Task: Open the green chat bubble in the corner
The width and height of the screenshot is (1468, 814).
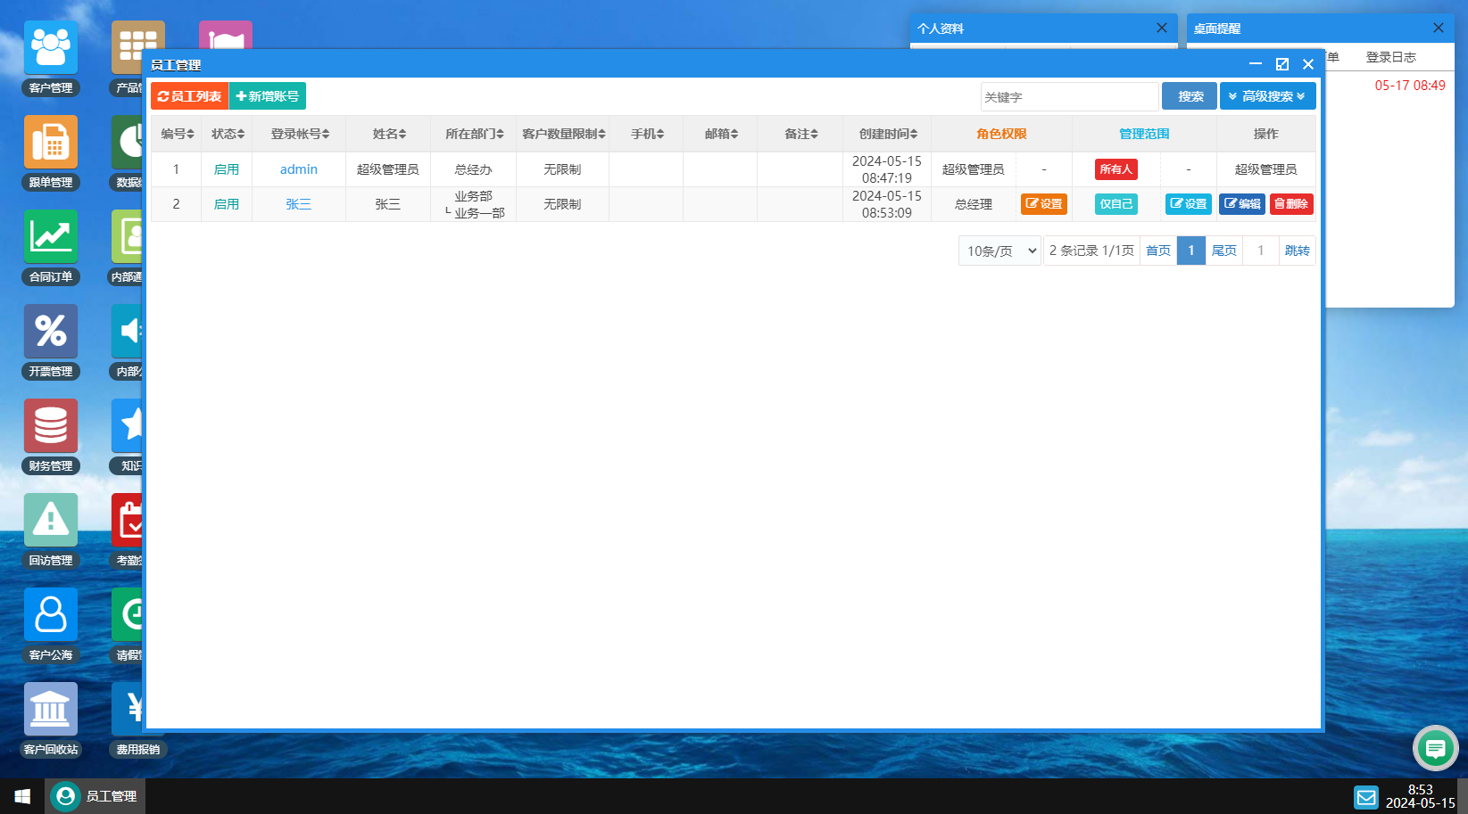Action: (1435, 749)
